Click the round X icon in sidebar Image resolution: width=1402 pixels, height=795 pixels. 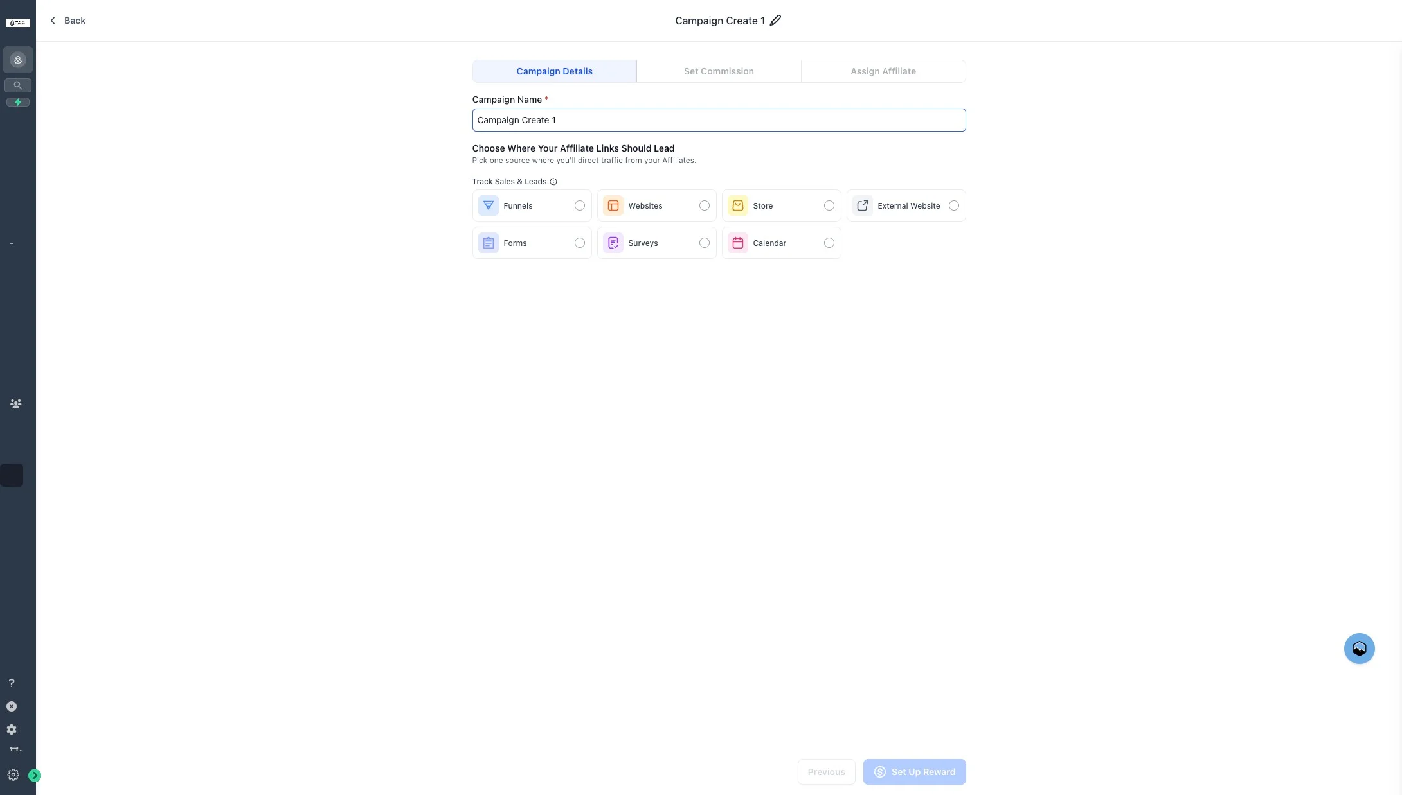pos(12,706)
